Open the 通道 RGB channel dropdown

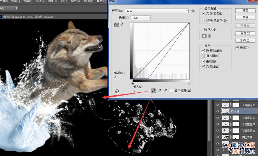141,18
